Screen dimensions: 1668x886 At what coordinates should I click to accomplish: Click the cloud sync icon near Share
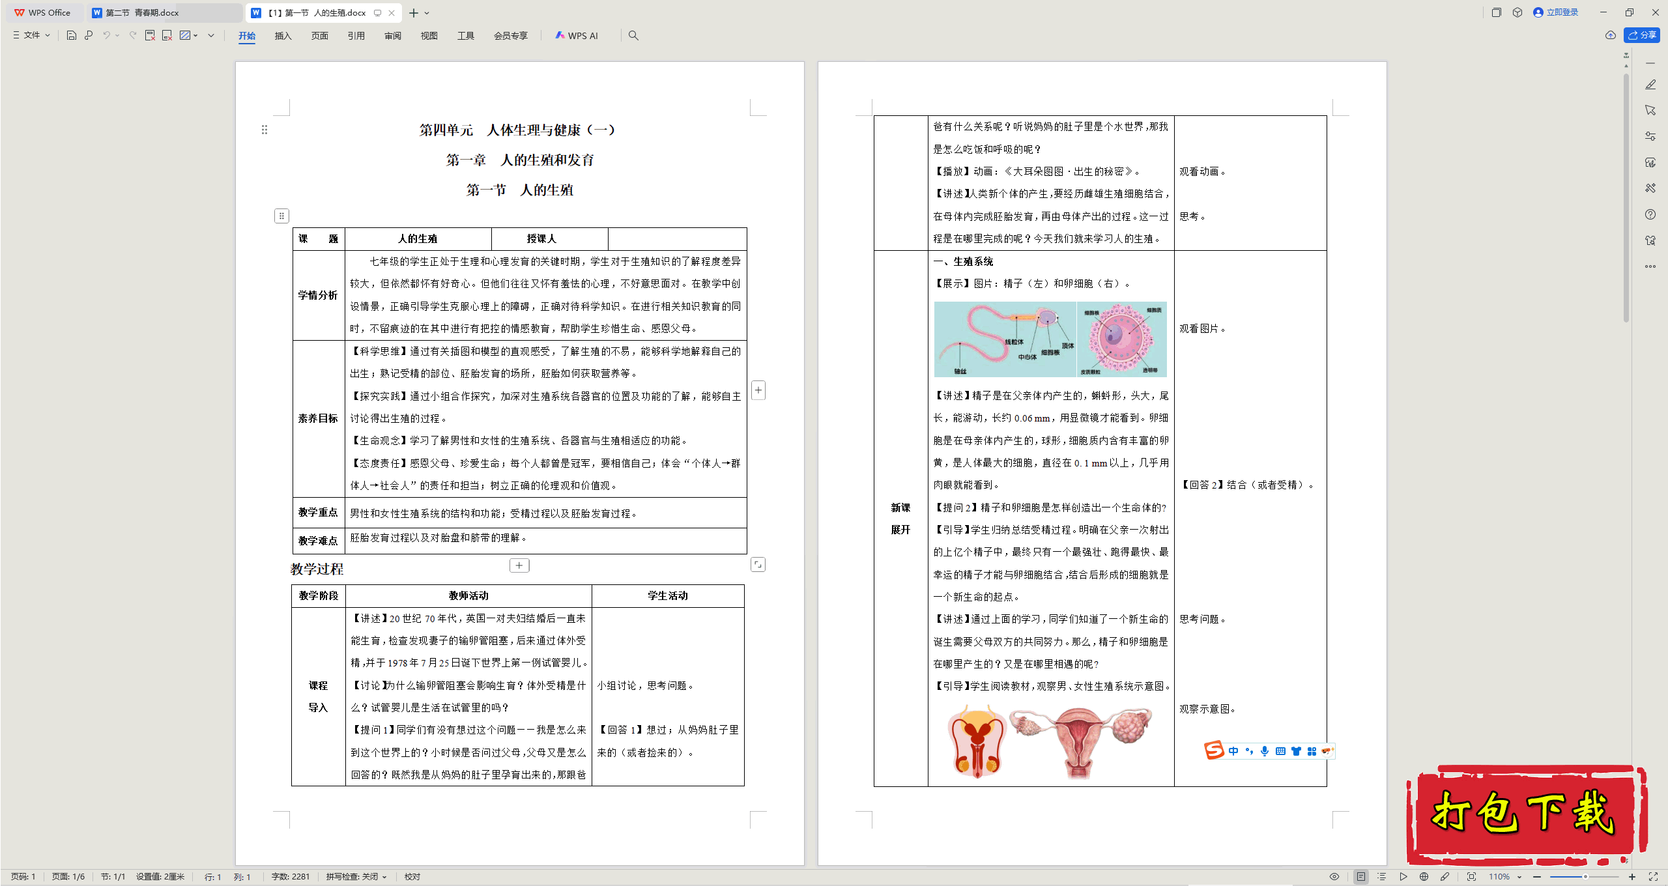coord(1611,35)
